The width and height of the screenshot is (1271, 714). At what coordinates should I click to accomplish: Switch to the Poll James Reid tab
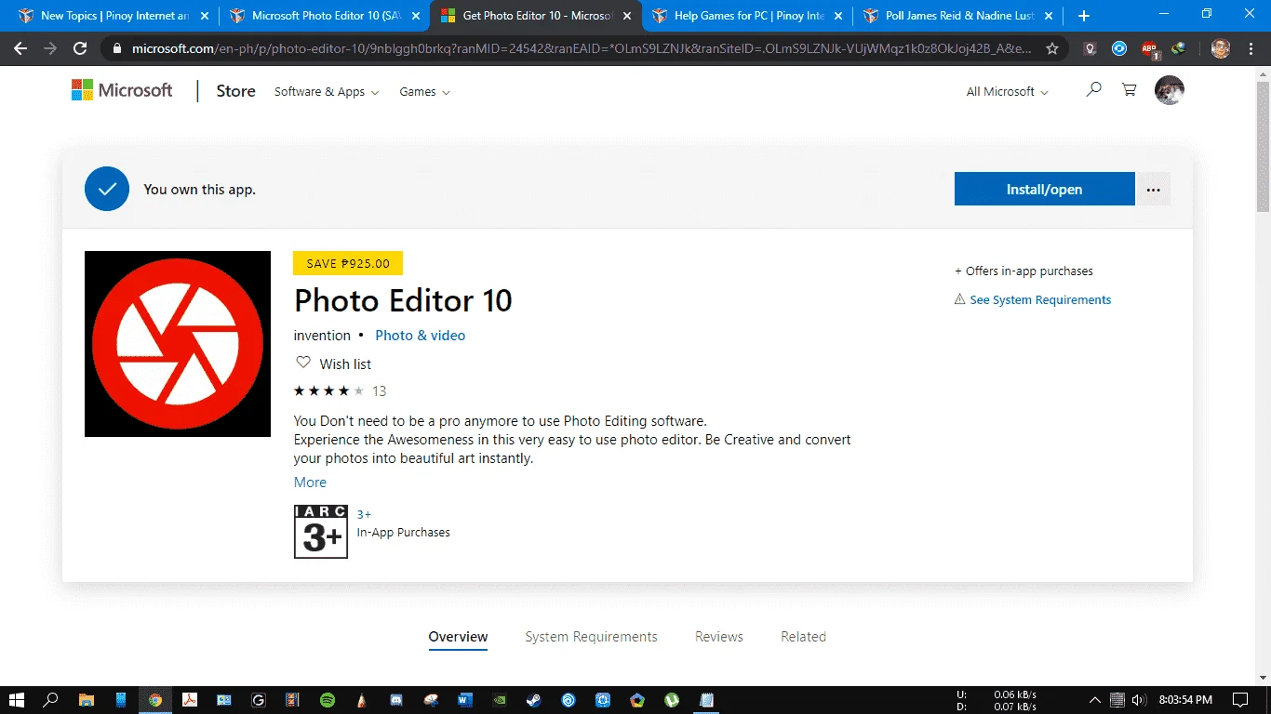tap(960, 16)
